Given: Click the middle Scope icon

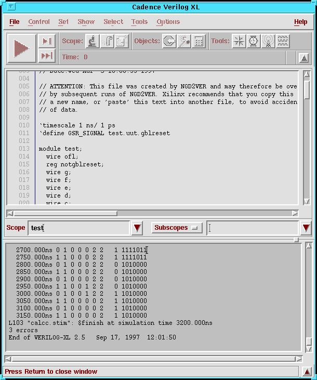Looking at the screenshot, I should pos(107,41).
